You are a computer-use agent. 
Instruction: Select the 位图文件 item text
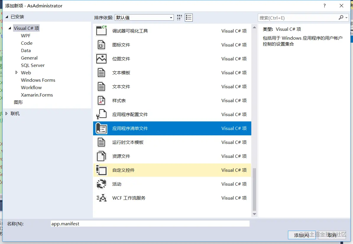point(121,59)
